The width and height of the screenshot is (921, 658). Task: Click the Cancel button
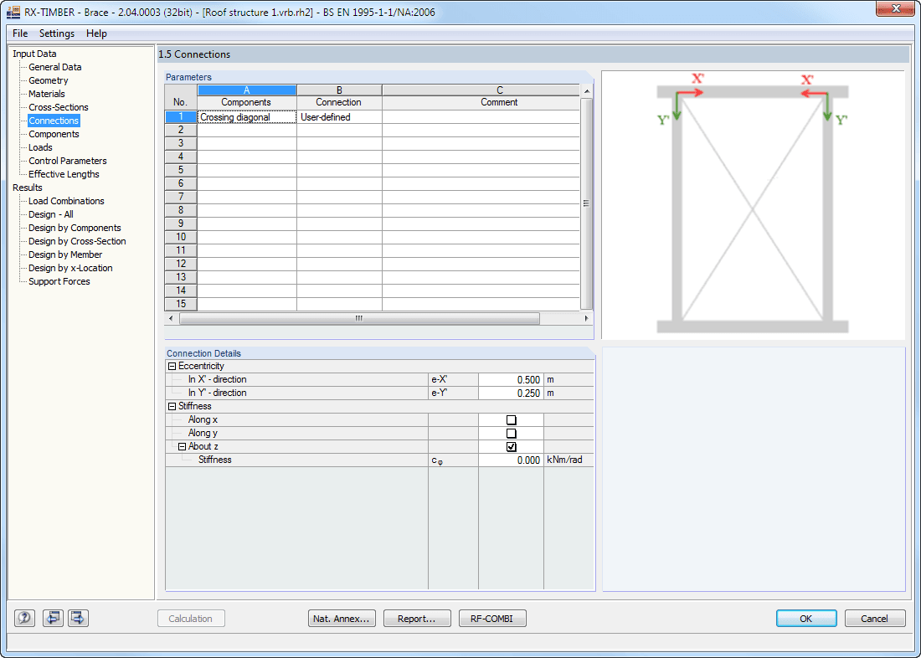pyautogui.click(x=875, y=618)
